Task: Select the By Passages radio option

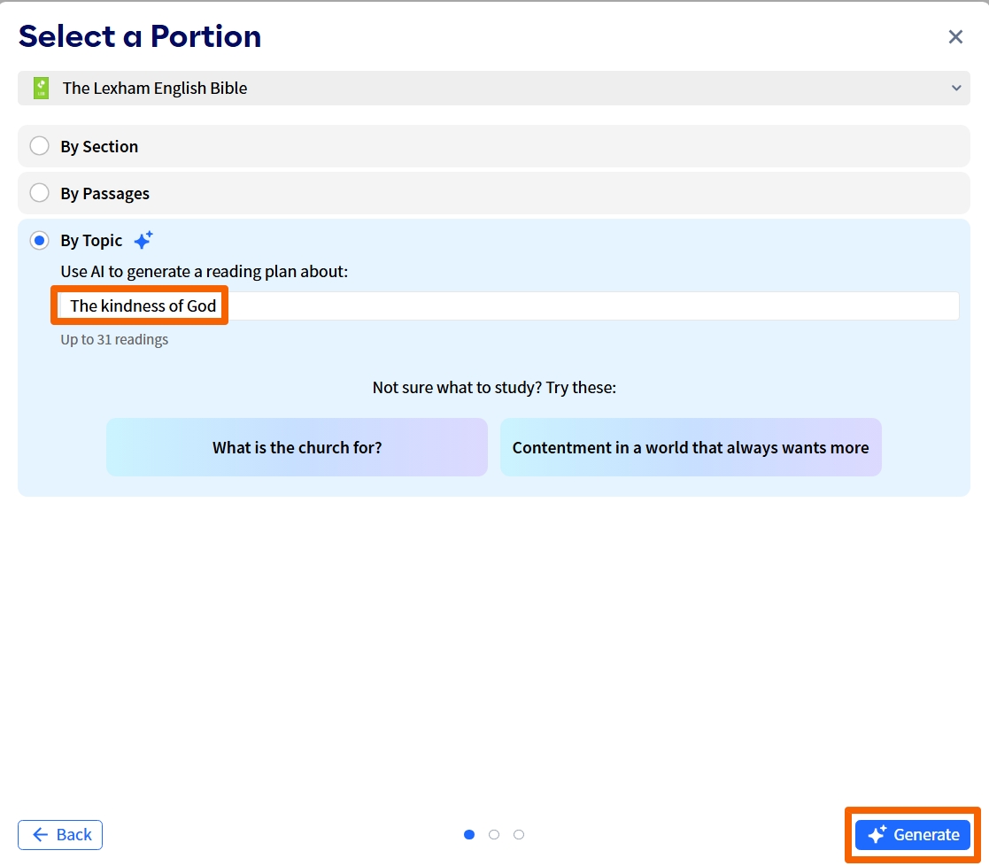Action: (x=39, y=193)
